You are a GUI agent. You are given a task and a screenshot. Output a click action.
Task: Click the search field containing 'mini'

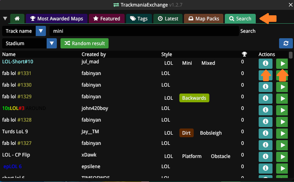[144, 31]
